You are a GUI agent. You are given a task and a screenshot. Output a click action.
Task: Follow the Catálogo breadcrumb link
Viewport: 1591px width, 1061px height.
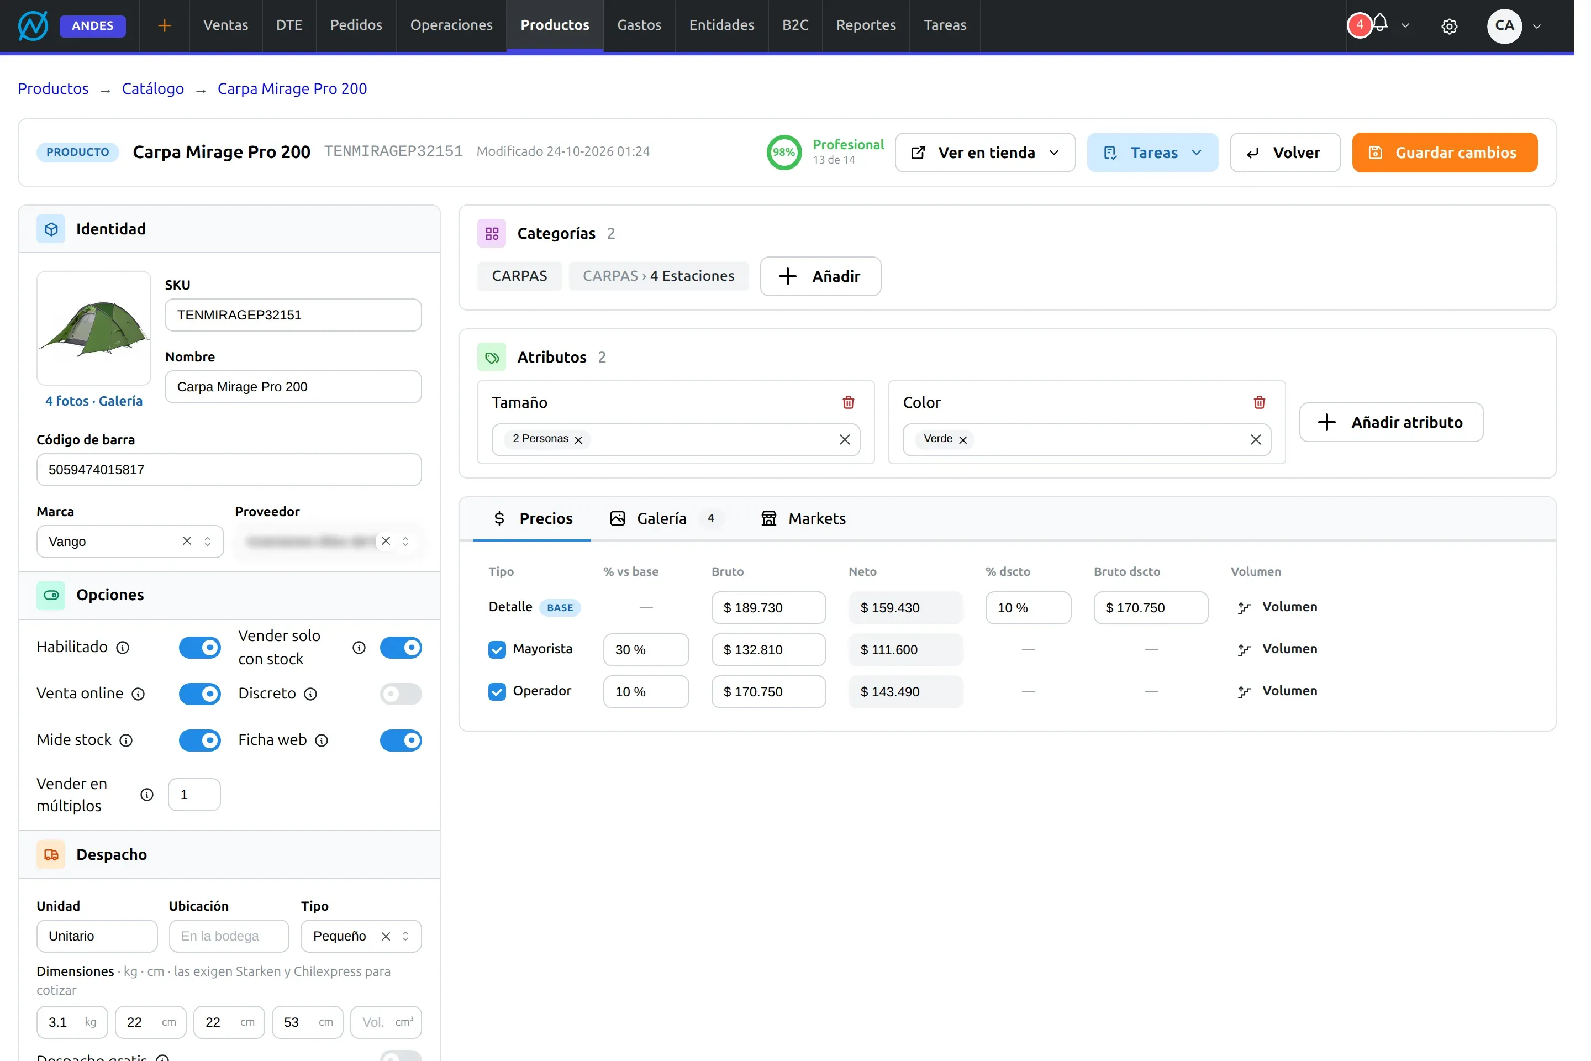pyautogui.click(x=154, y=90)
